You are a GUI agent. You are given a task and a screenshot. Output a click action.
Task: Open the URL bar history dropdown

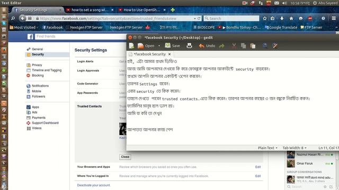195,19
